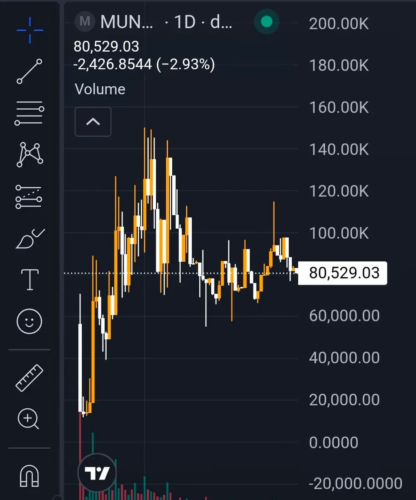The image size is (416, 500).
Task: Open the Fibonacci retracement tool
Action: click(x=30, y=113)
